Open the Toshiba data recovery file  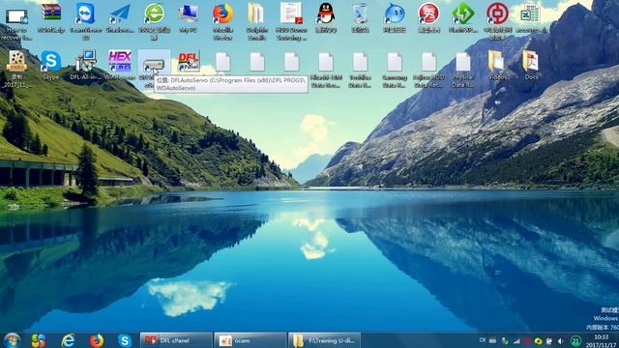(x=360, y=70)
